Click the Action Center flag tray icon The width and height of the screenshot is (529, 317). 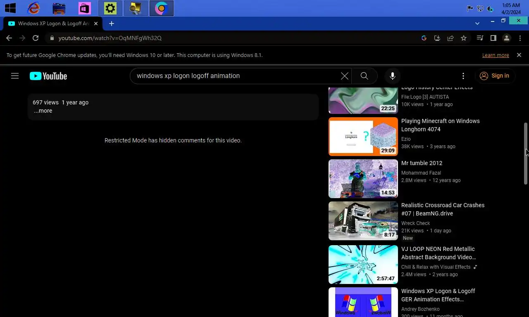(x=470, y=9)
